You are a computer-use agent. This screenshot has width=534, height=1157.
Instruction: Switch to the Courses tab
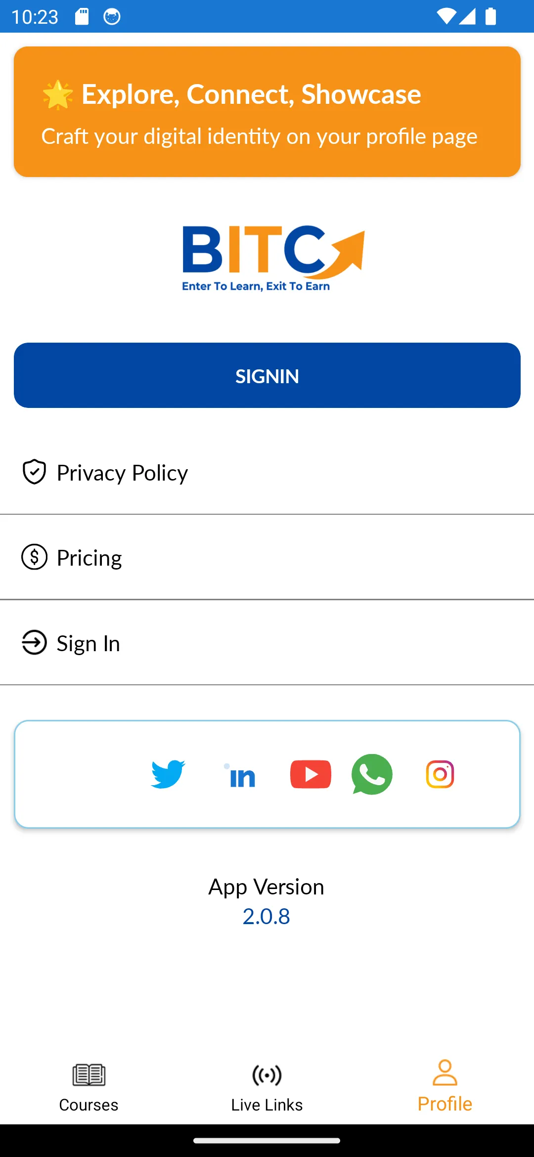(89, 1087)
